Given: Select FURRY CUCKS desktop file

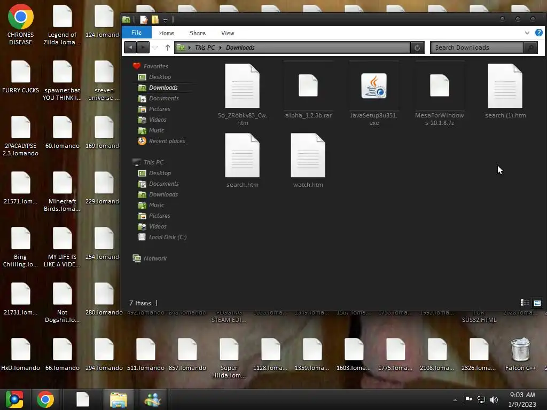Looking at the screenshot, I should click(x=21, y=77).
